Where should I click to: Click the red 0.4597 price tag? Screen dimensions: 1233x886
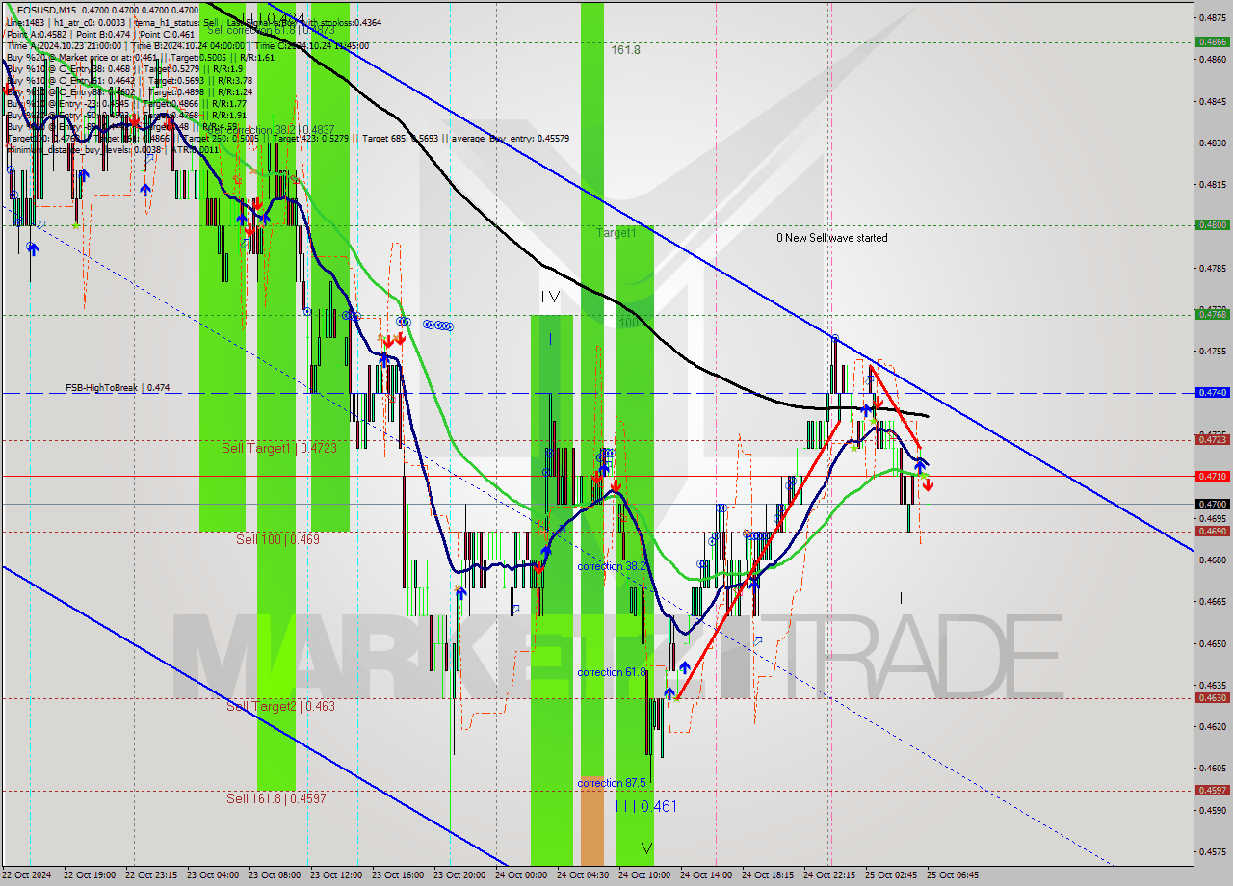(x=1212, y=790)
